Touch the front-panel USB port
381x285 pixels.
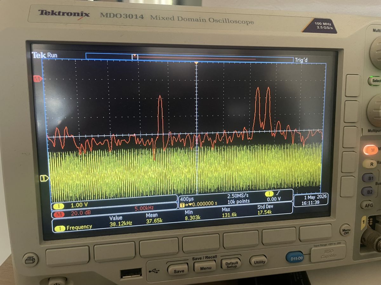point(131,274)
